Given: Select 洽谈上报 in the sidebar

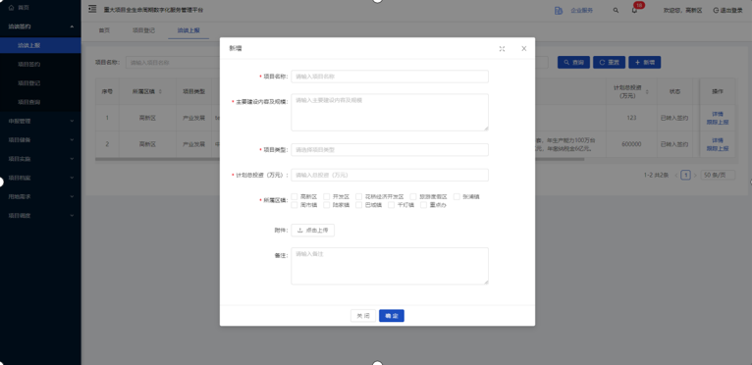Looking at the screenshot, I should 40,45.
